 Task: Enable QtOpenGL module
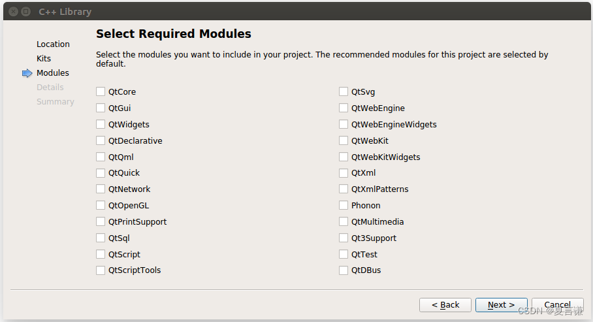point(101,205)
